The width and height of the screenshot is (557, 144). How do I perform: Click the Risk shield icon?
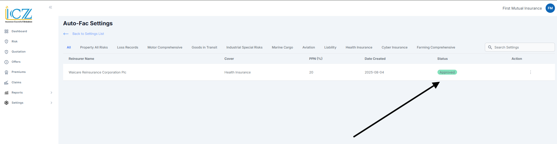pyautogui.click(x=6, y=42)
